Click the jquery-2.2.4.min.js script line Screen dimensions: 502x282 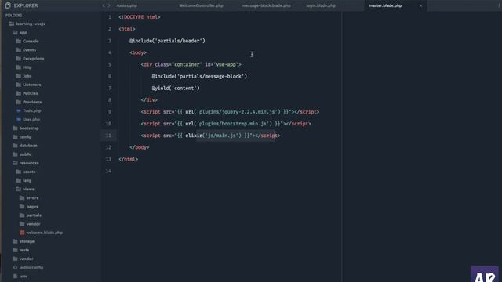(x=230, y=111)
